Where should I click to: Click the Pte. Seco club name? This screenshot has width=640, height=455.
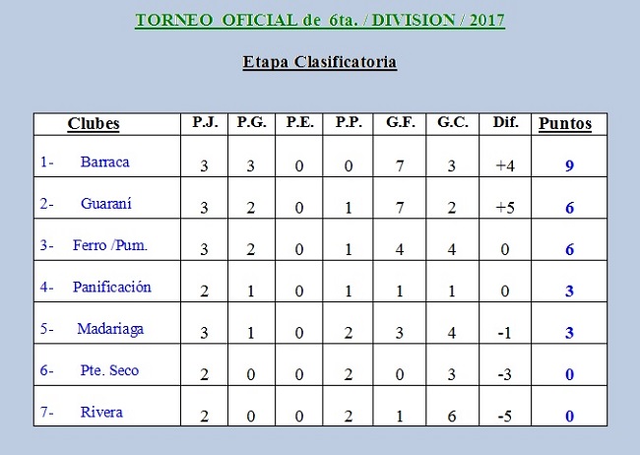click(109, 370)
